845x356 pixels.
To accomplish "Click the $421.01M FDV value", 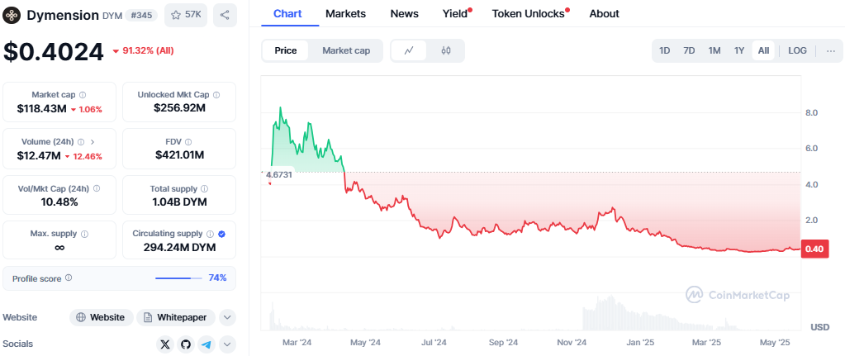I will pyautogui.click(x=179, y=155).
